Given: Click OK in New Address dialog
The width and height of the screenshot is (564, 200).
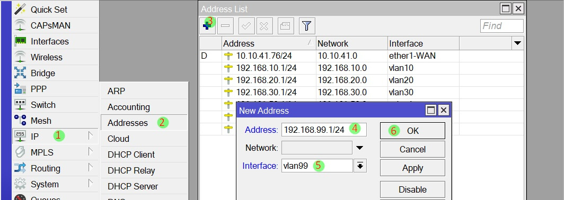Looking at the screenshot, I should click(412, 131).
